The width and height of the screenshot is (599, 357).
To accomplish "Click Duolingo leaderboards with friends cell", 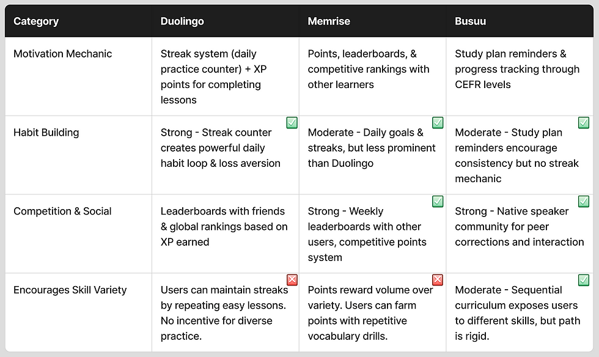I will (226, 234).
